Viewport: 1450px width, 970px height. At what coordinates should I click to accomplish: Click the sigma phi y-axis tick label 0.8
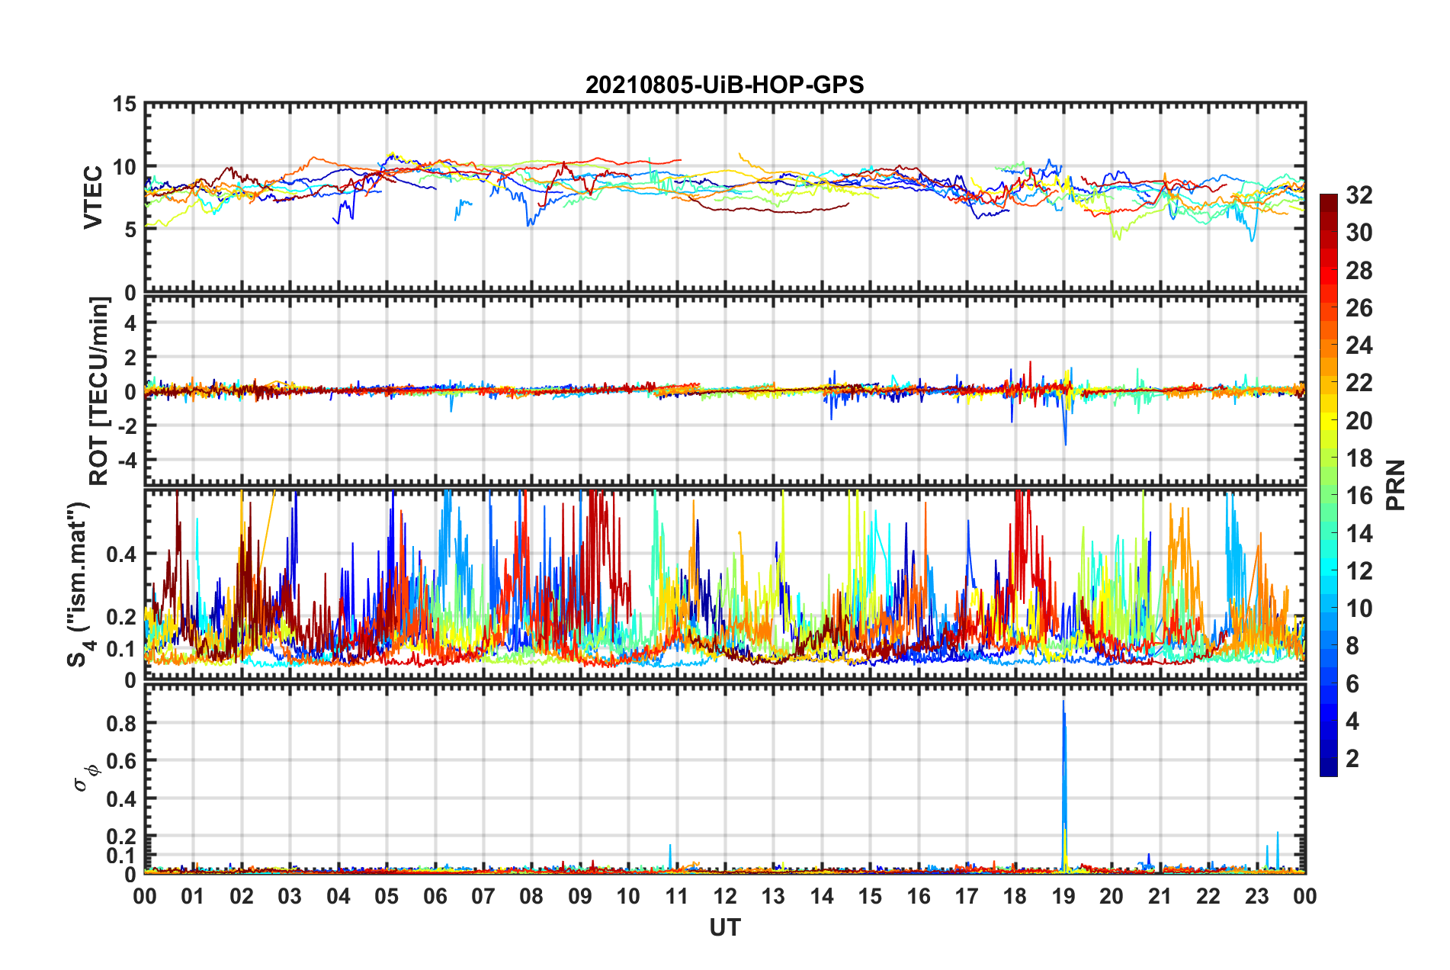[121, 723]
